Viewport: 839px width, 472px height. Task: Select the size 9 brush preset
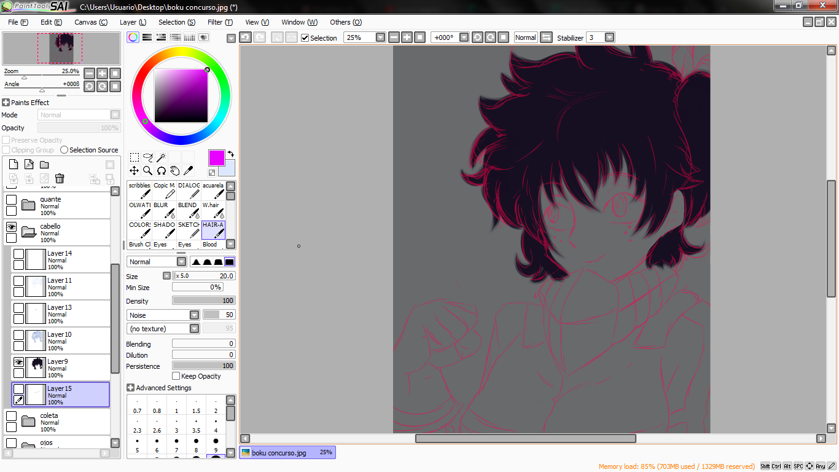pos(216,446)
